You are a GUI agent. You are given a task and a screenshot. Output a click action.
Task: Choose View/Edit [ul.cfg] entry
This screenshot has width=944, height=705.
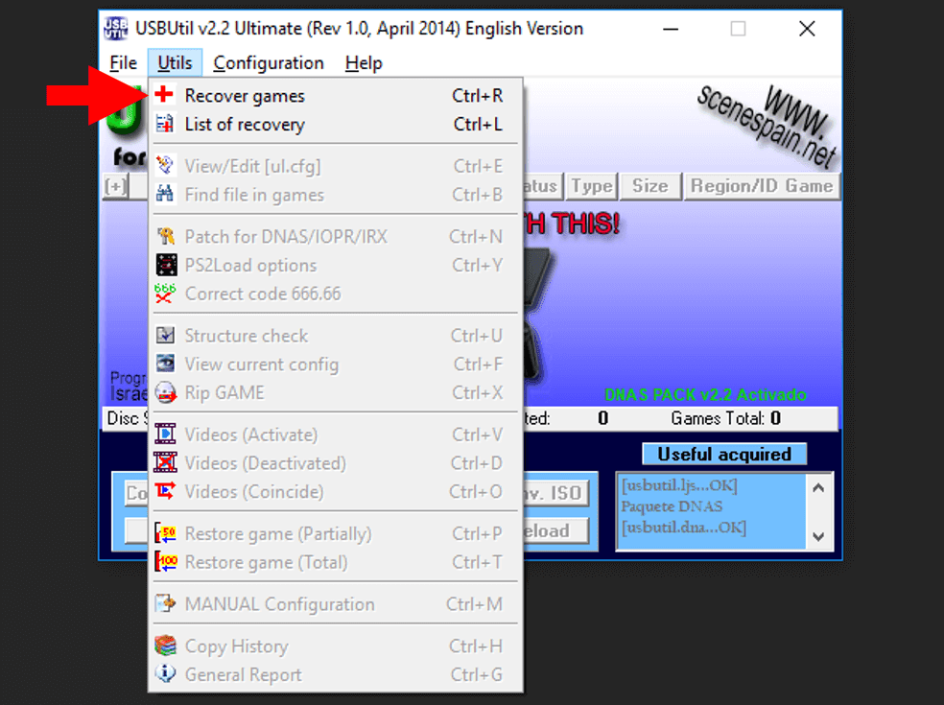(x=336, y=166)
